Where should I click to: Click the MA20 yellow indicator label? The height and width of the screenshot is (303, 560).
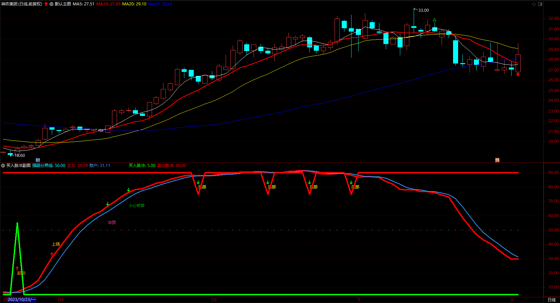point(134,4)
